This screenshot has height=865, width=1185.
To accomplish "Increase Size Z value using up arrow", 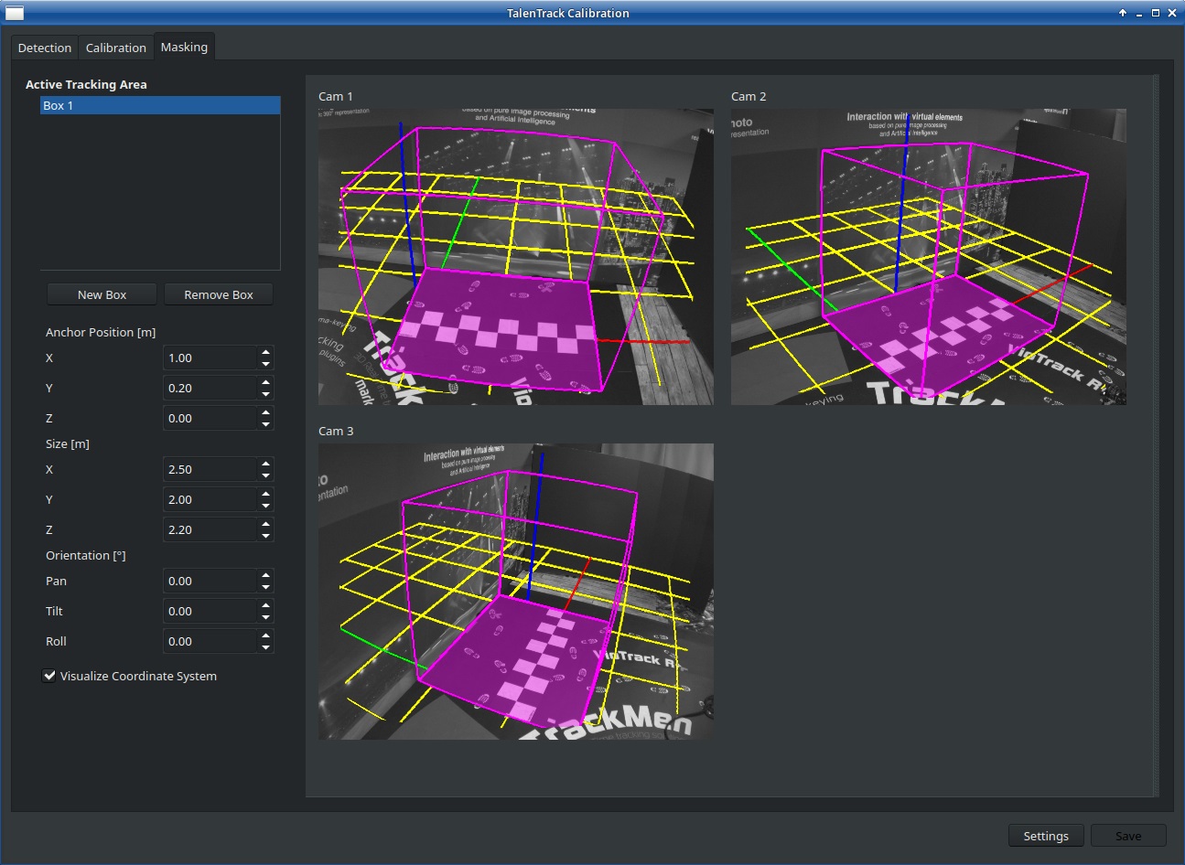I will 265,524.
